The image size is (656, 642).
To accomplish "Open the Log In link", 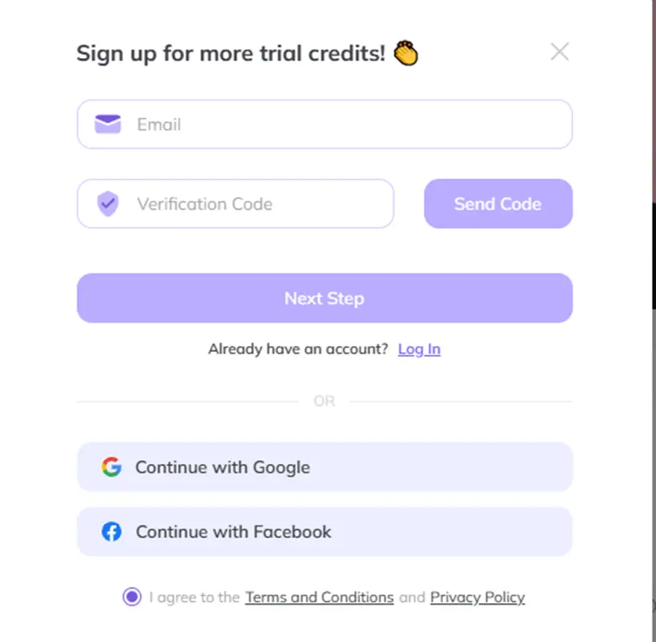I will [419, 349].
